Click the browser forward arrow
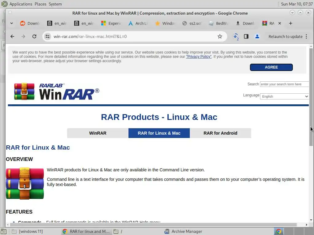The height and width of the screenshot is (235, 314). tap(23, 36)
